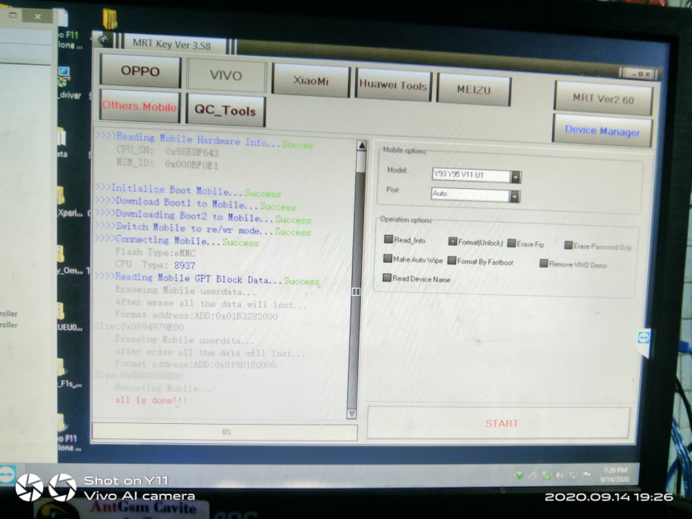Open Device Manager
Image resolution: width=692 pixels, height=519 pixels.
point(602,130)
